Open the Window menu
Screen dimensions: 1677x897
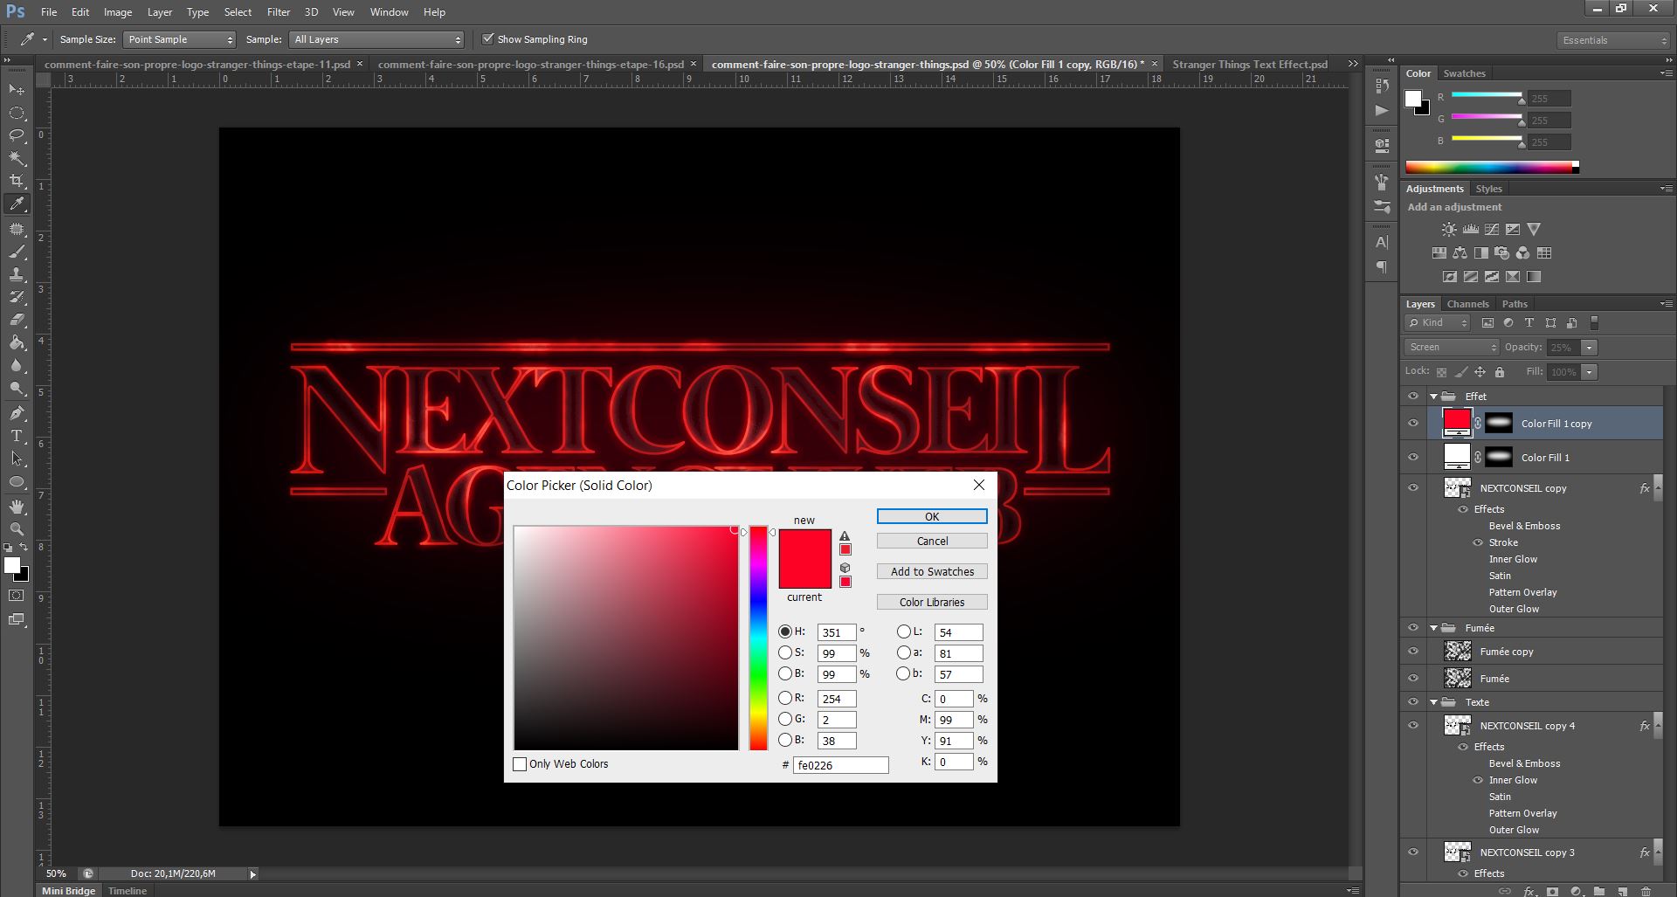(389, 12)
